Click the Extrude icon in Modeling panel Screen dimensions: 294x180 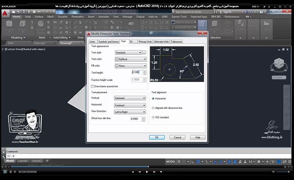pyautogui.click(x=22, y=24)
